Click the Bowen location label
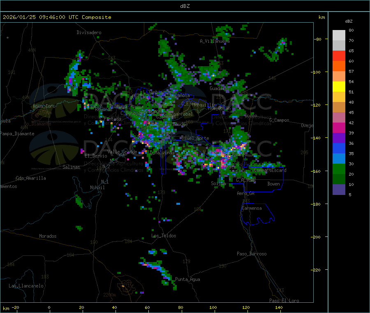Screen dimensions: 370x313 274,184
